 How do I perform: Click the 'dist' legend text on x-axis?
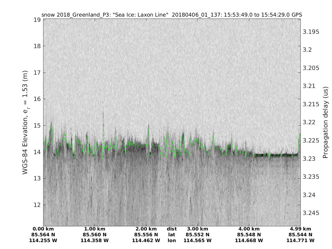(172, 229)
